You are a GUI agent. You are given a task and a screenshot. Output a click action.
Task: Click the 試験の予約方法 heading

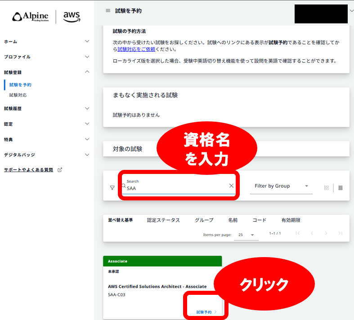tap(129, 31)
